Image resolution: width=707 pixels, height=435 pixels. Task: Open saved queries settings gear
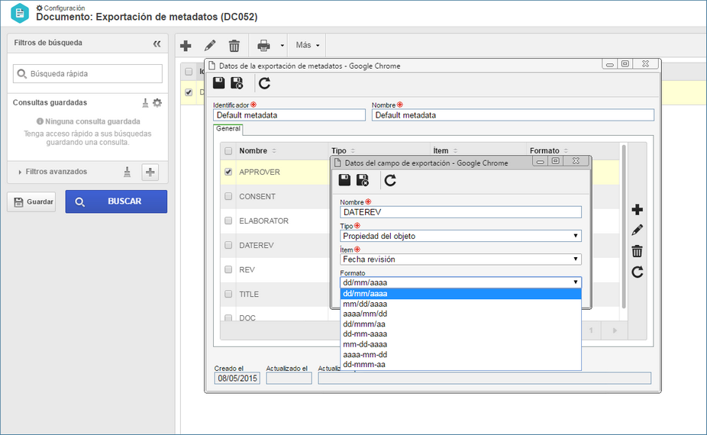coord(157,103)
